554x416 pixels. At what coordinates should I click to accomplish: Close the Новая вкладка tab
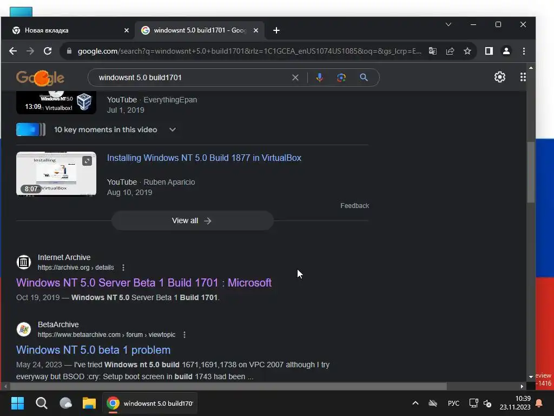point(127,30)
